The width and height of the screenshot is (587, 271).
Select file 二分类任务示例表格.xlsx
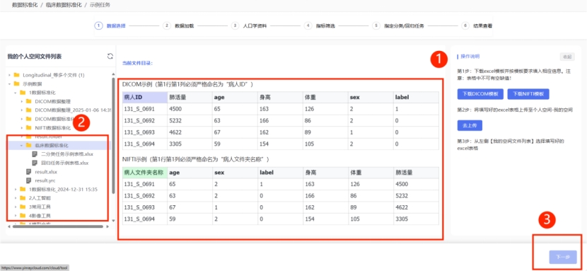67,154
